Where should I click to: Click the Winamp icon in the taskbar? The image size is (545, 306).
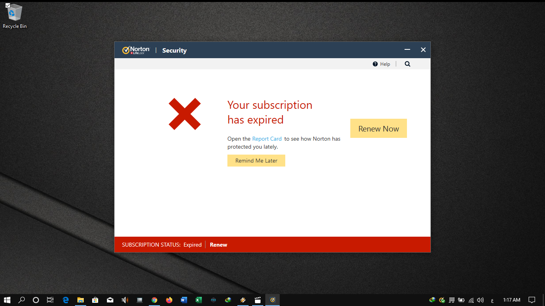243,300
